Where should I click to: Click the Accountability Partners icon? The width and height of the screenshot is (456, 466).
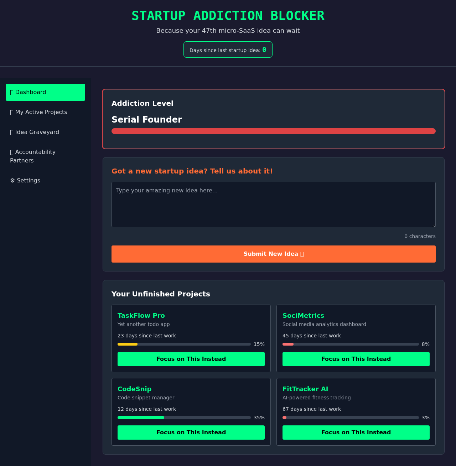click(x=12, y=152)
